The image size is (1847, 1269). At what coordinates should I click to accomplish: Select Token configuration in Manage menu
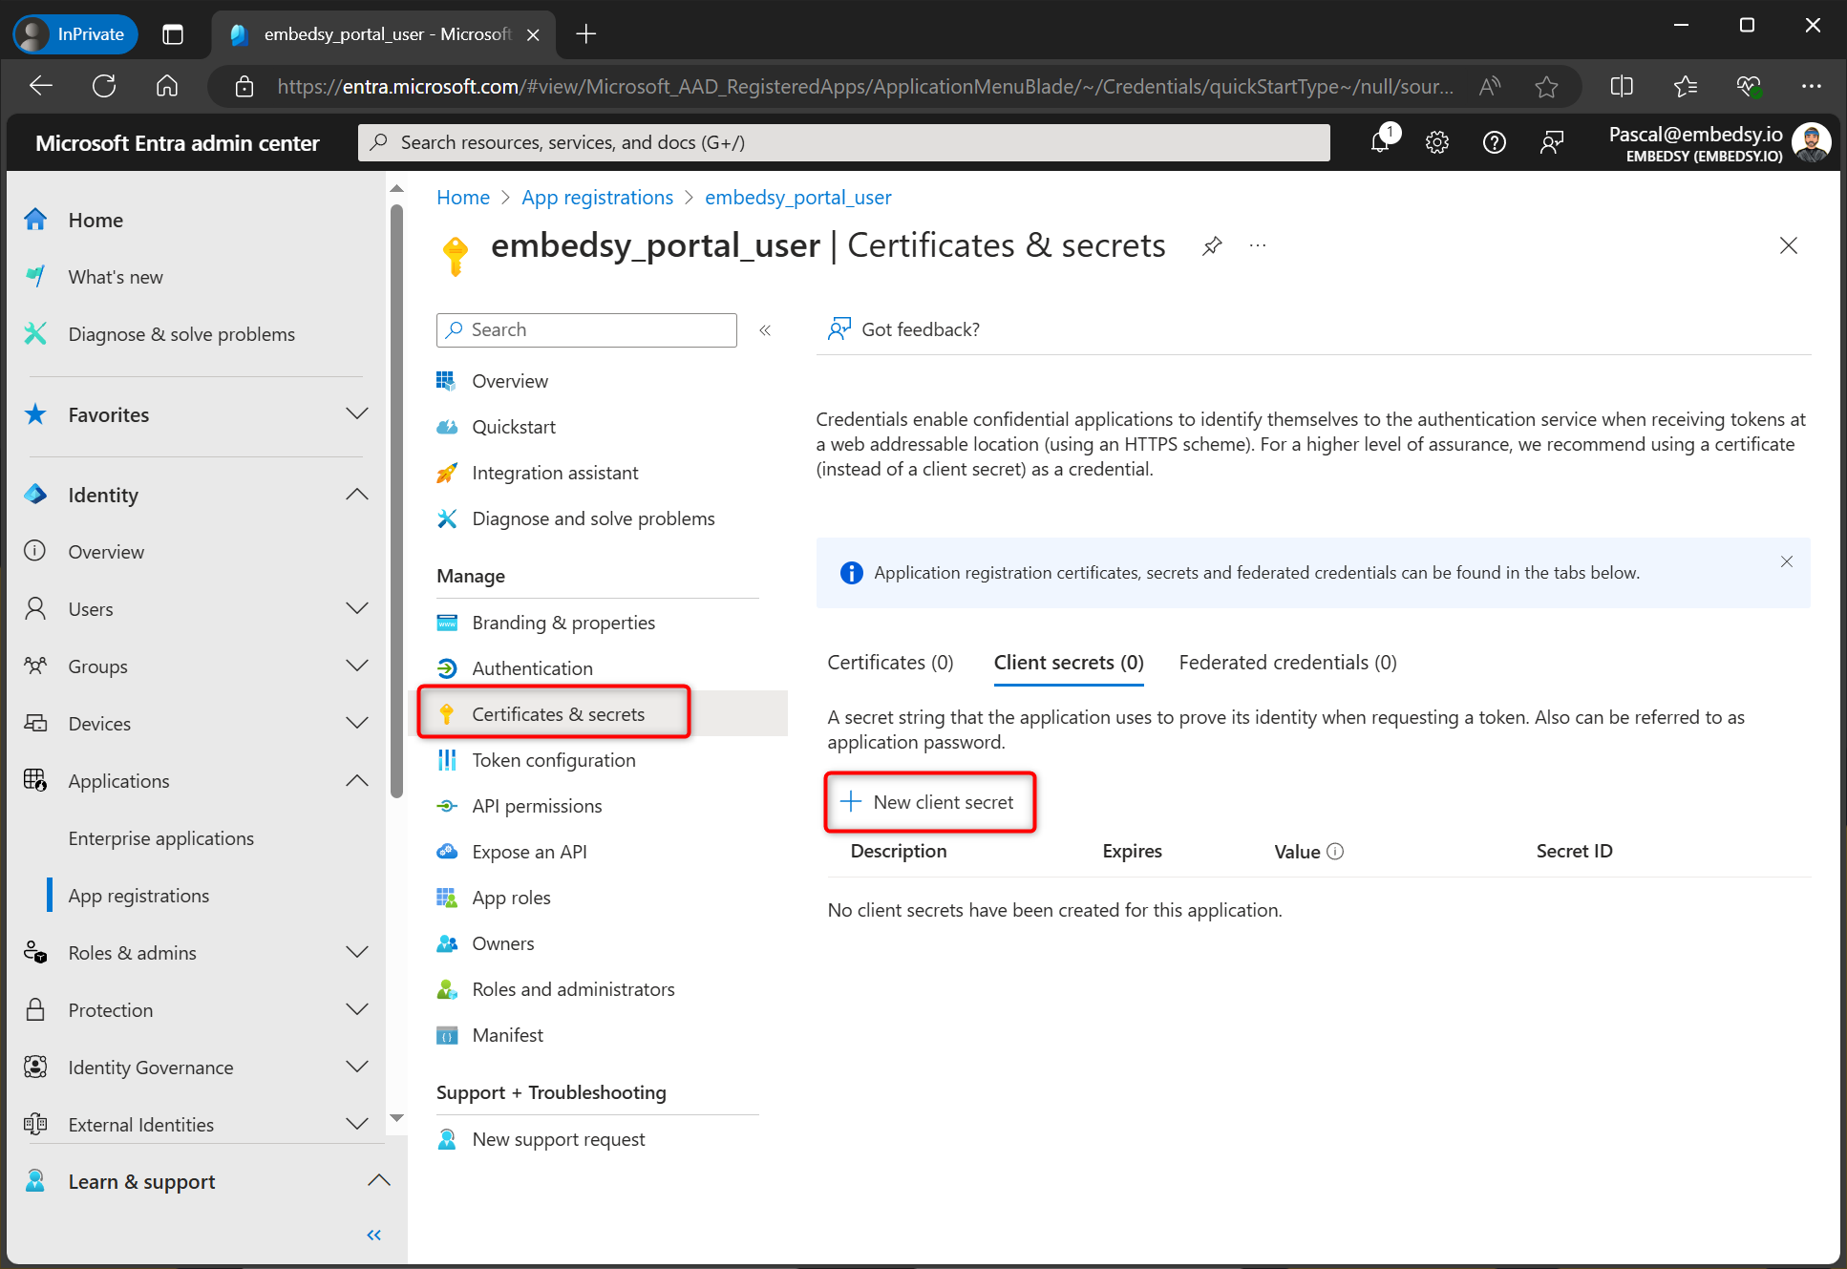[554, 759]
